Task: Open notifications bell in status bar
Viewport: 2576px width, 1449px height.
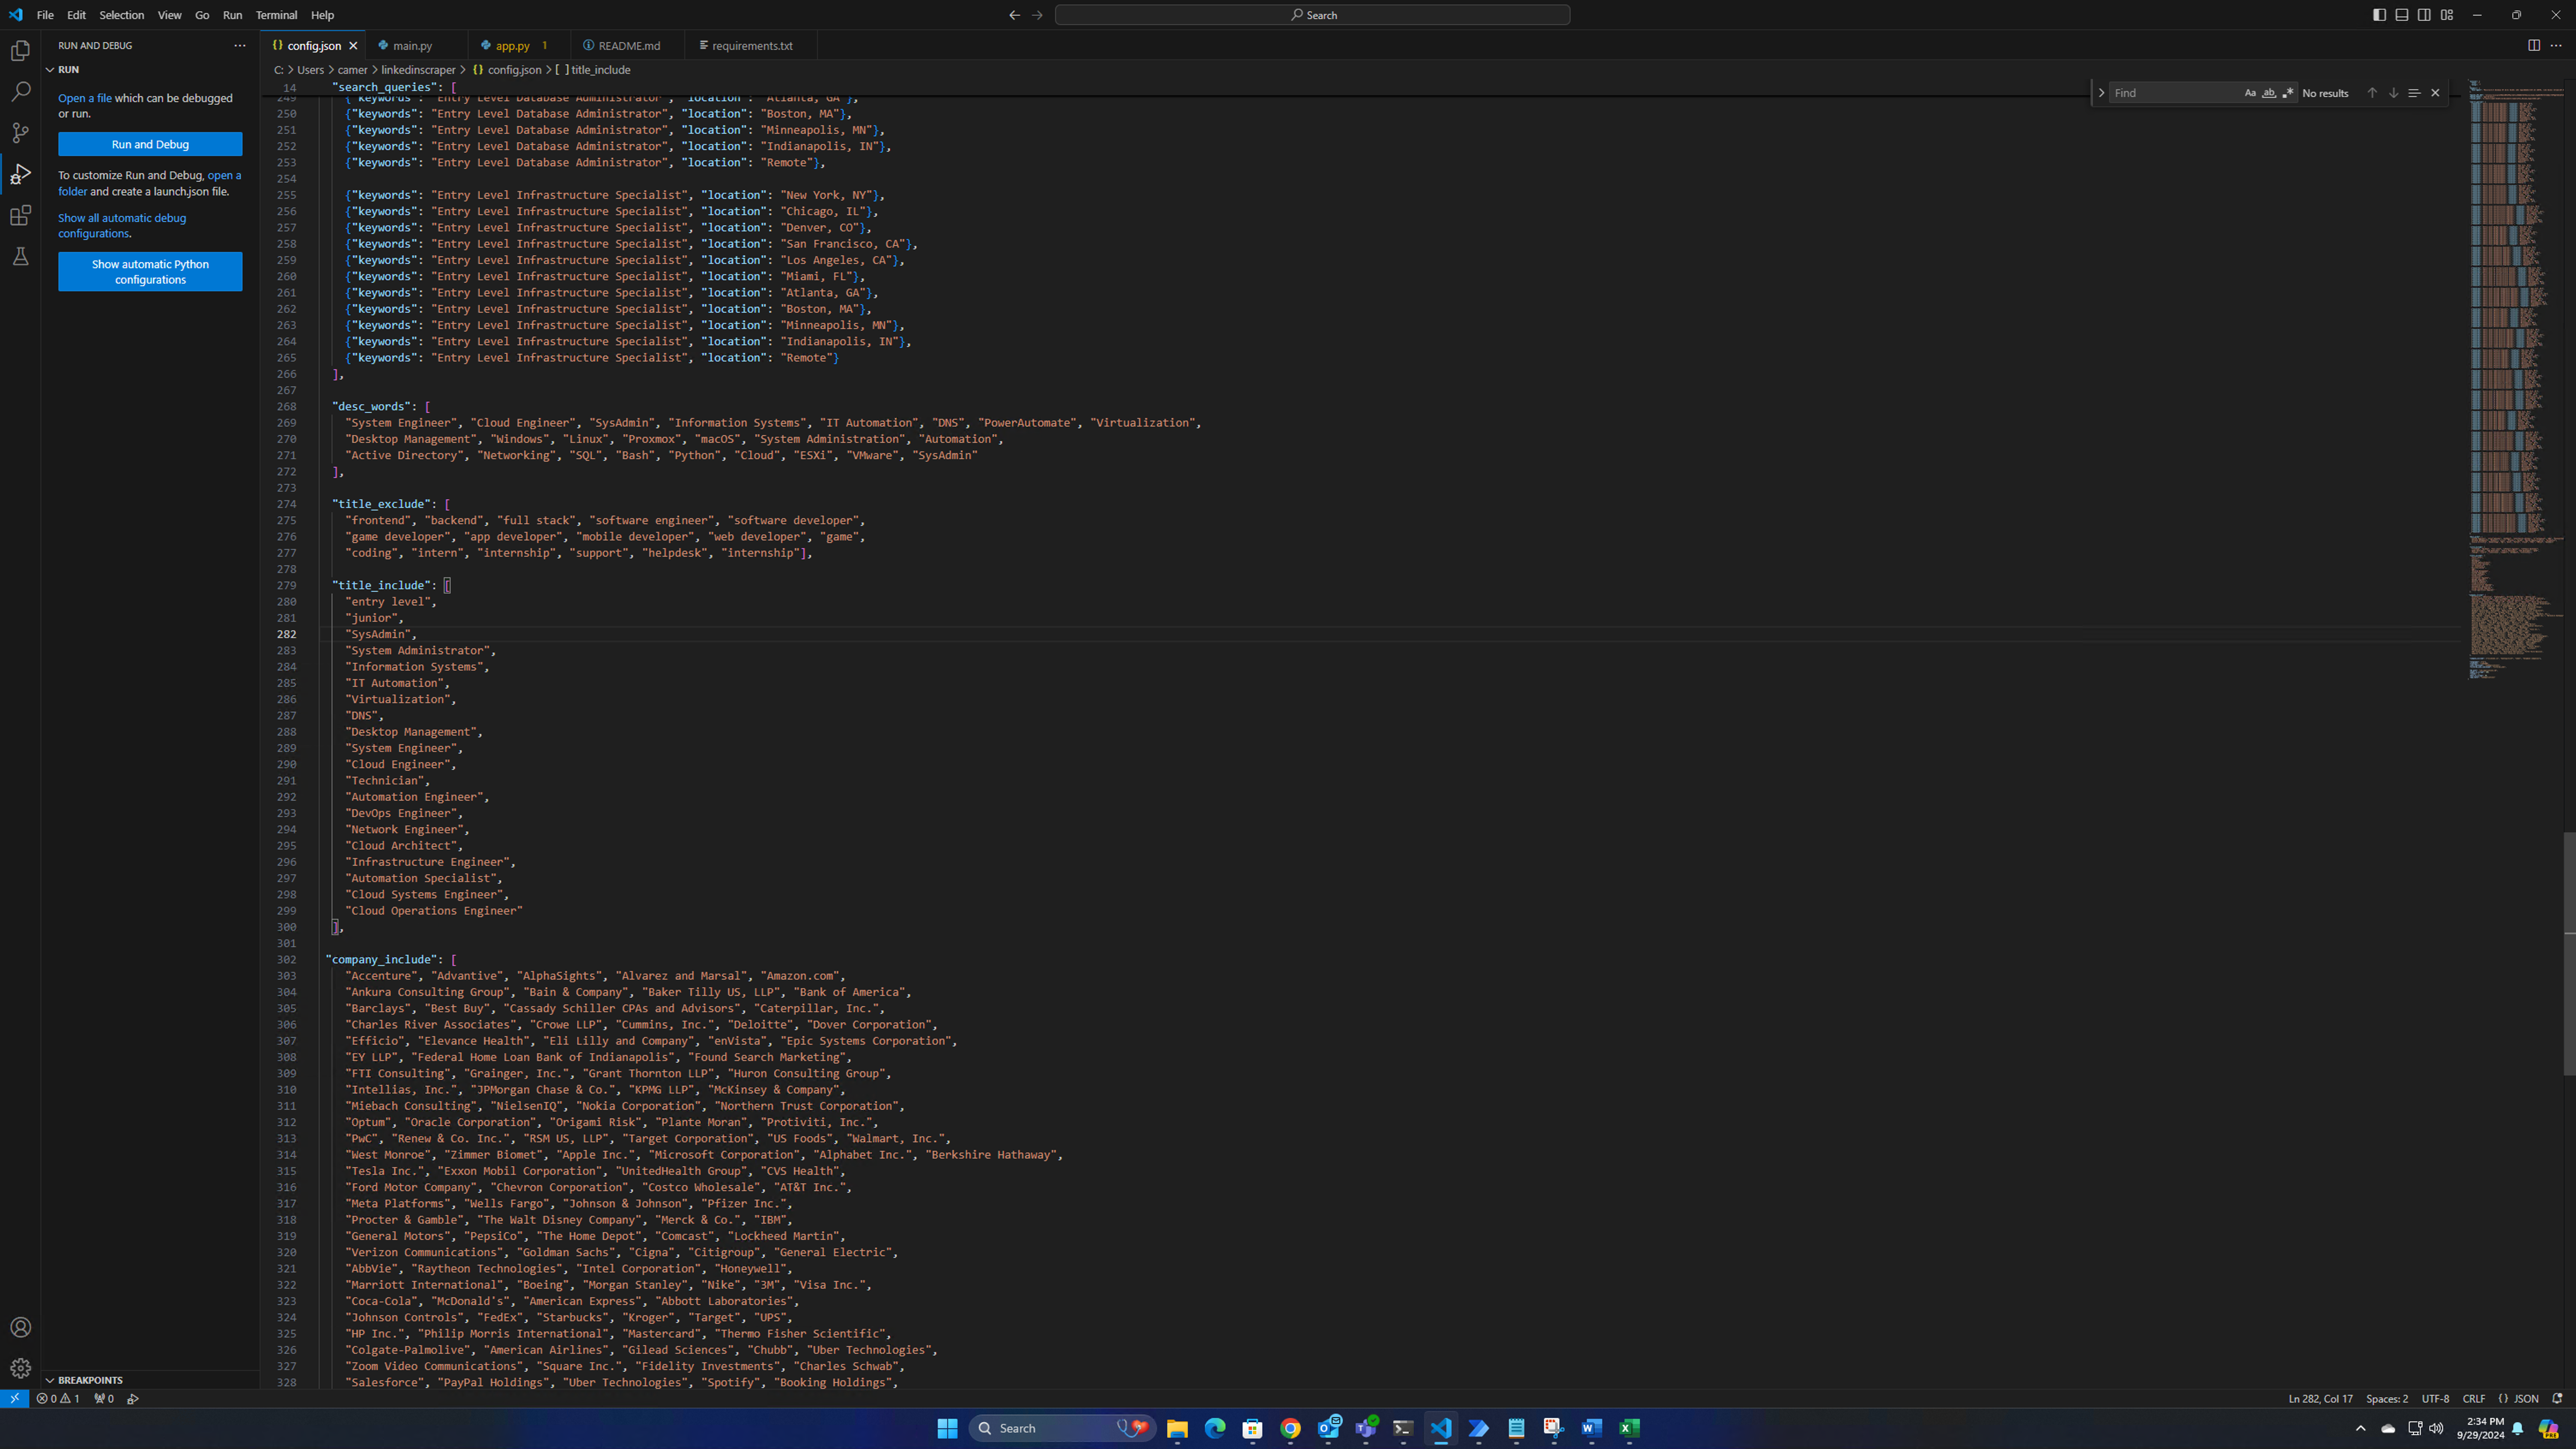Action: coord(2557,1399)
